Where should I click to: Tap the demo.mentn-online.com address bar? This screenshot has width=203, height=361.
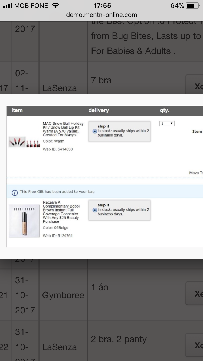(x=101, y=15)
